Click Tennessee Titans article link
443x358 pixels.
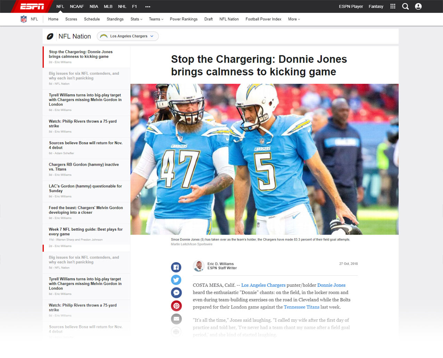(302, 307)
